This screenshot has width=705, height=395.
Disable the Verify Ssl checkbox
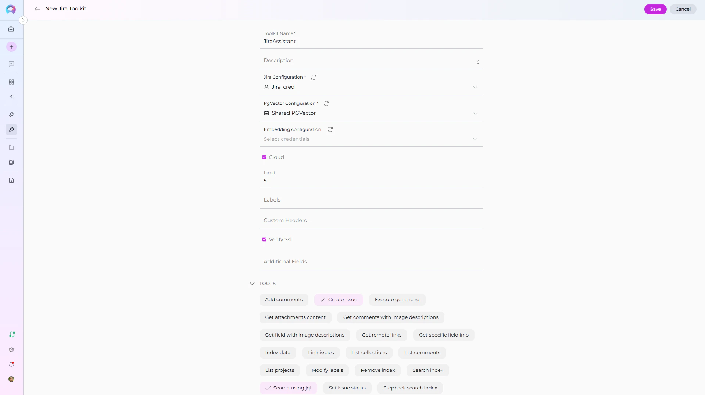pos(264,239)
